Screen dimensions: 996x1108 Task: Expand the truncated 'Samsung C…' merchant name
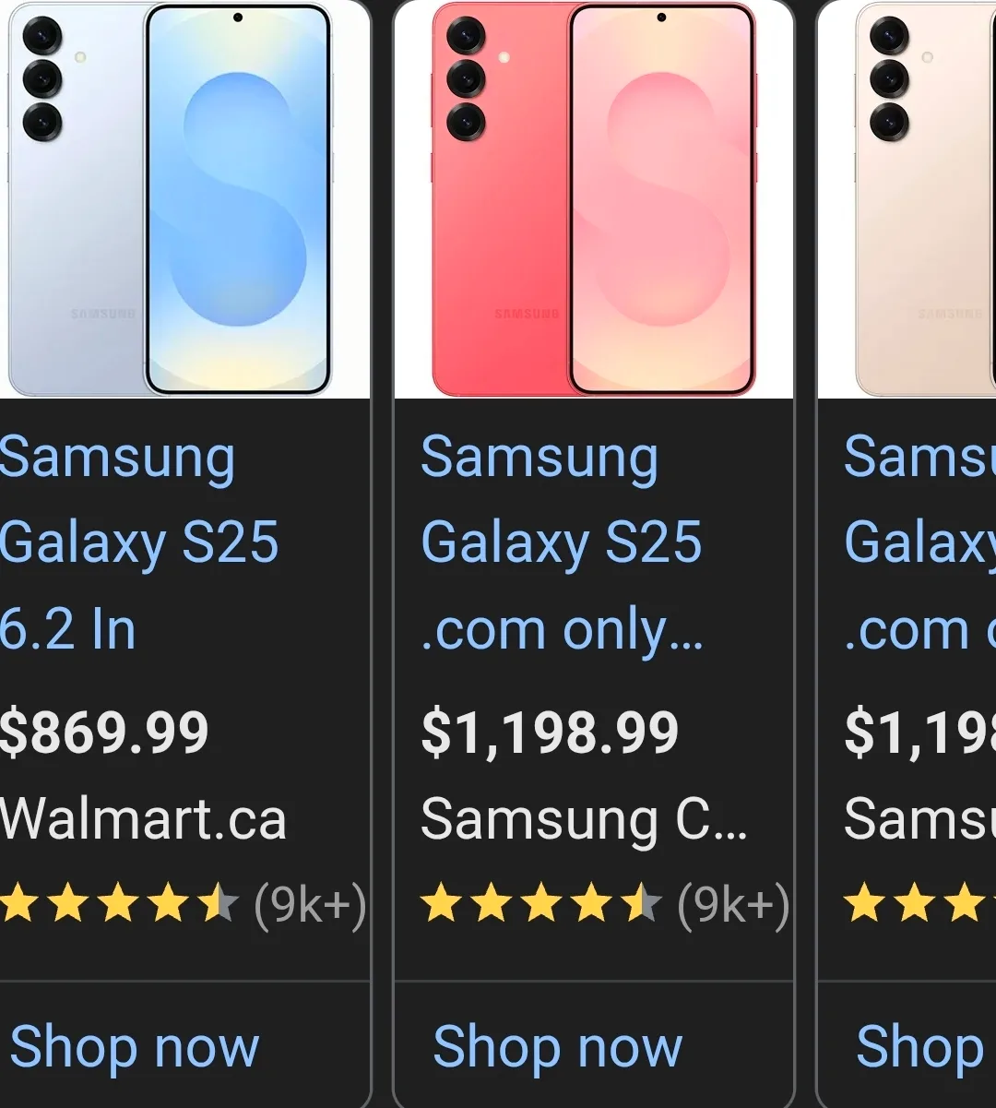(581, 819)
